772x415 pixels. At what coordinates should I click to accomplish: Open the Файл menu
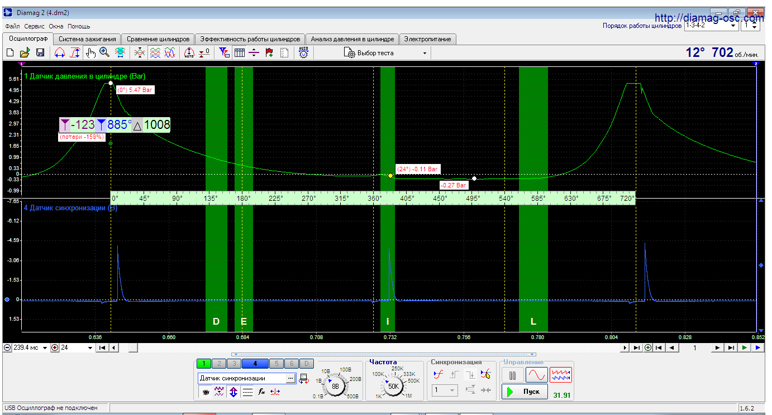[12, 26]
